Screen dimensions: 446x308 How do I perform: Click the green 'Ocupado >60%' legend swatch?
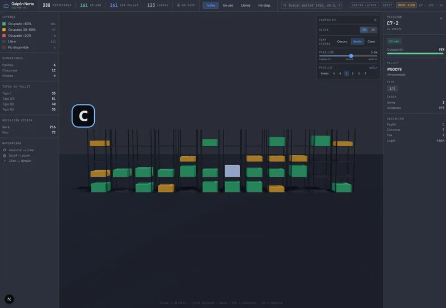pos(4,24)
